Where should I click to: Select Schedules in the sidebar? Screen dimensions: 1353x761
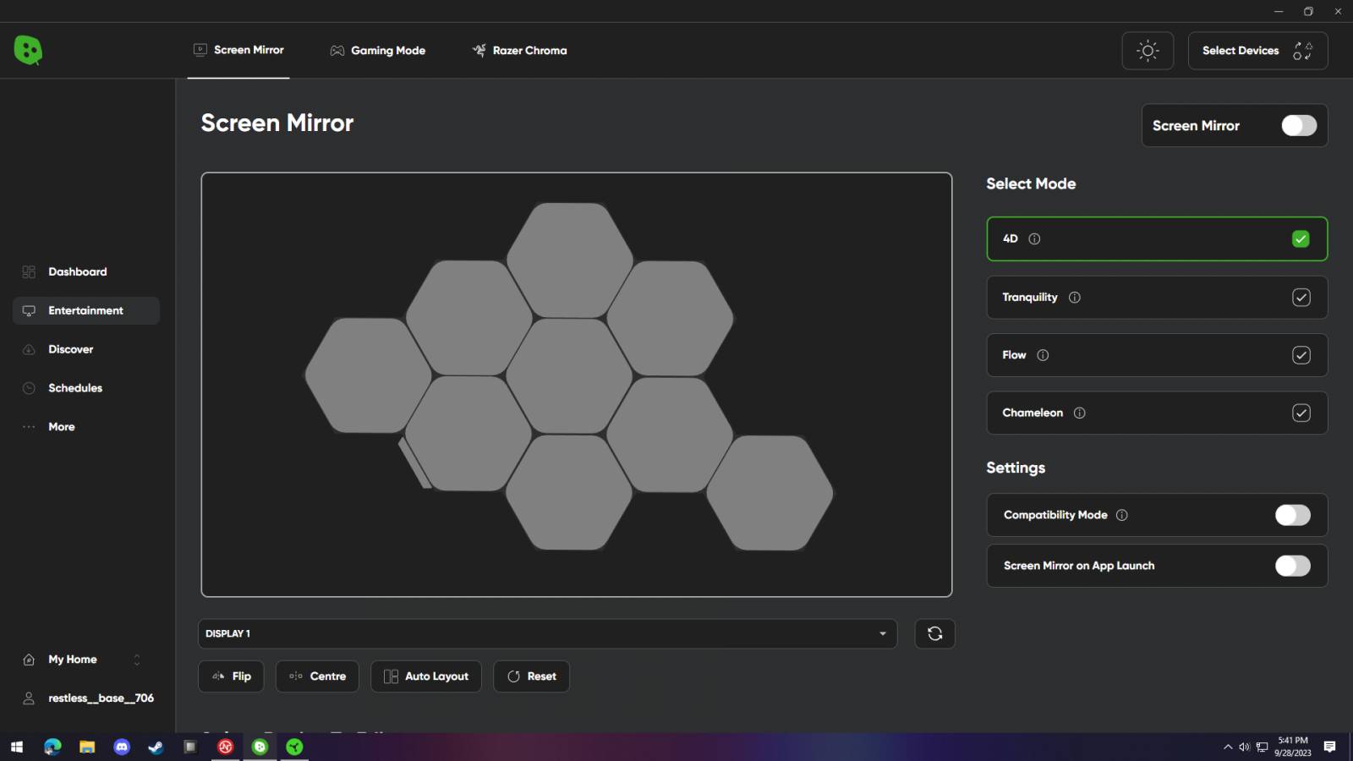[x=75, y=387]
